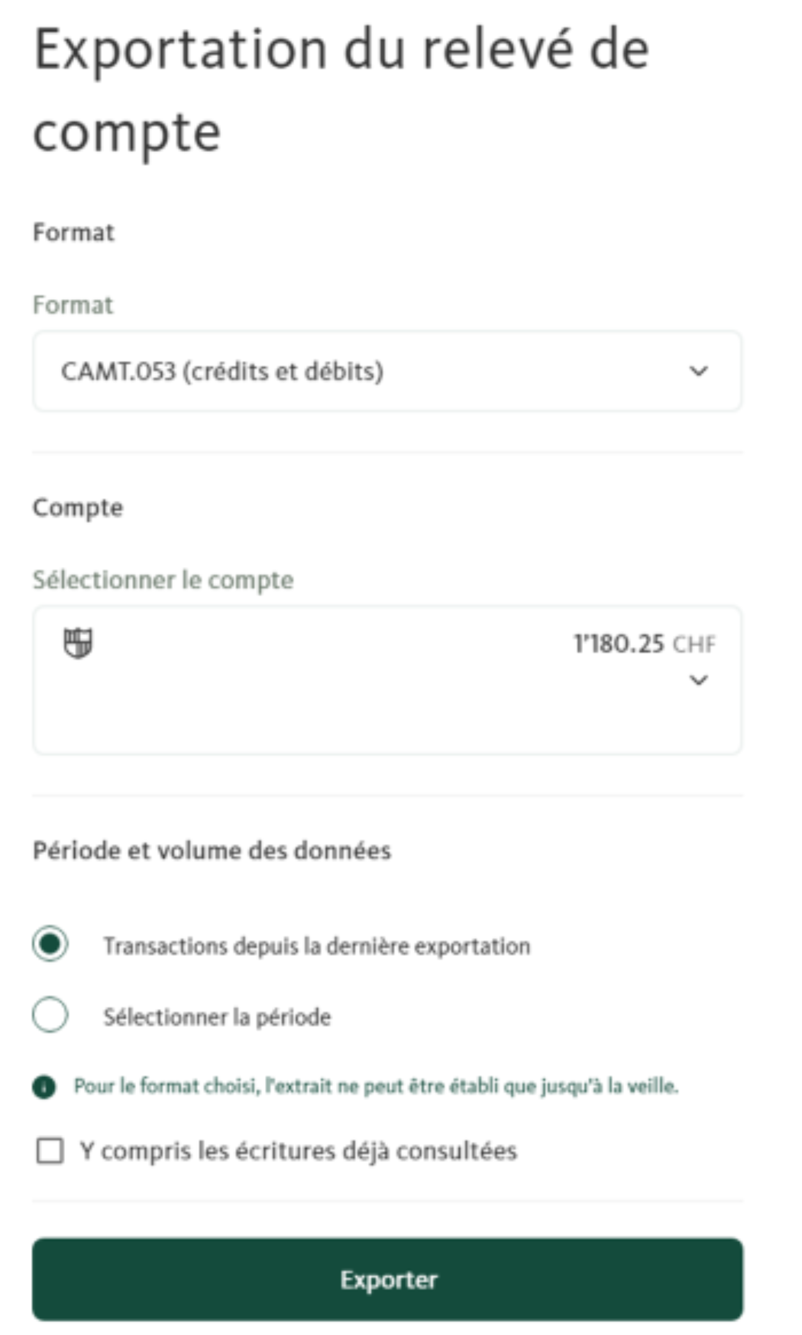Click the balance '1'180.25 CHF'
Viewport: 802px width, 1335px height.
(x=644, y=644)
